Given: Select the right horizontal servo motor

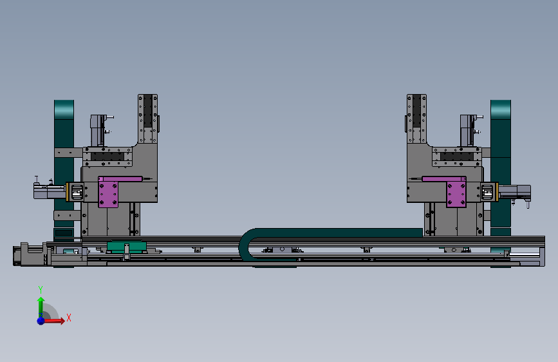Looking at the screenshot, I should 515,192.
